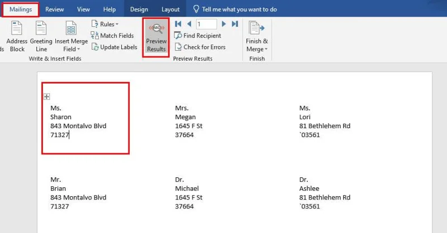Image resolution: width=447 pixels, height=233 pixels.
Task: Click Update Labels
Action: [x=115, y=47]
